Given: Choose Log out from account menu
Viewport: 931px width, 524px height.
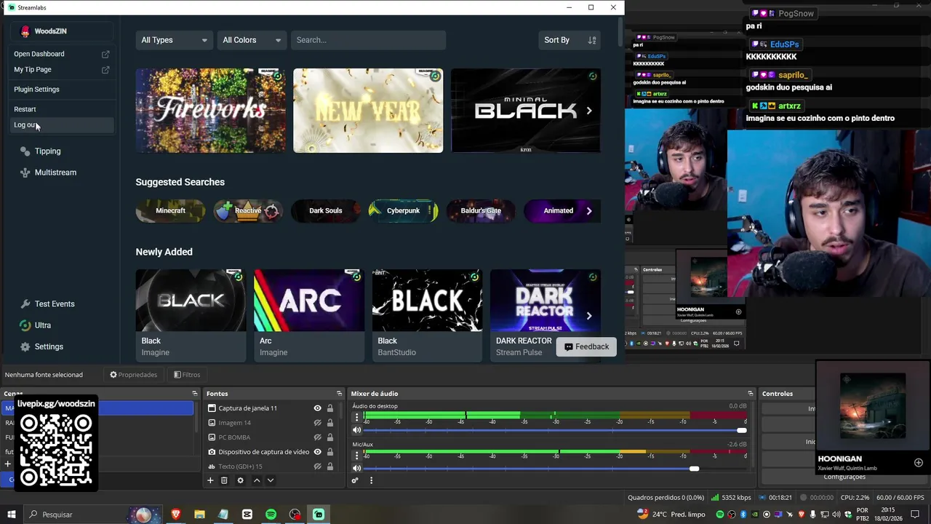Looking at the screenshot, I should [61, 125].
